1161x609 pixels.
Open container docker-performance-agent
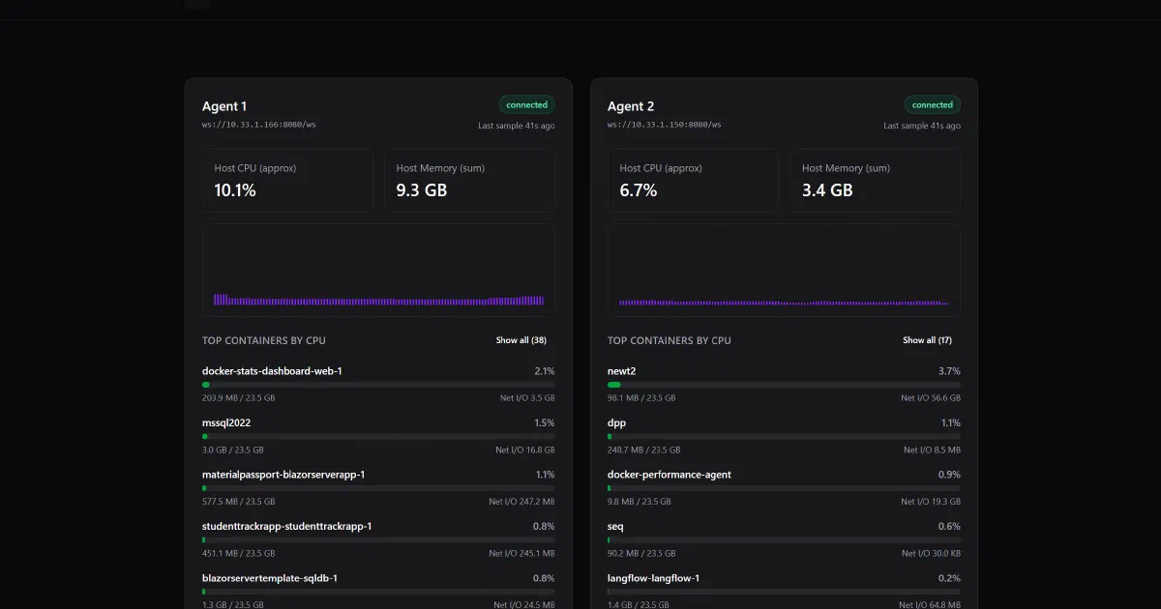pyautogui.click(x=670, y=475)
